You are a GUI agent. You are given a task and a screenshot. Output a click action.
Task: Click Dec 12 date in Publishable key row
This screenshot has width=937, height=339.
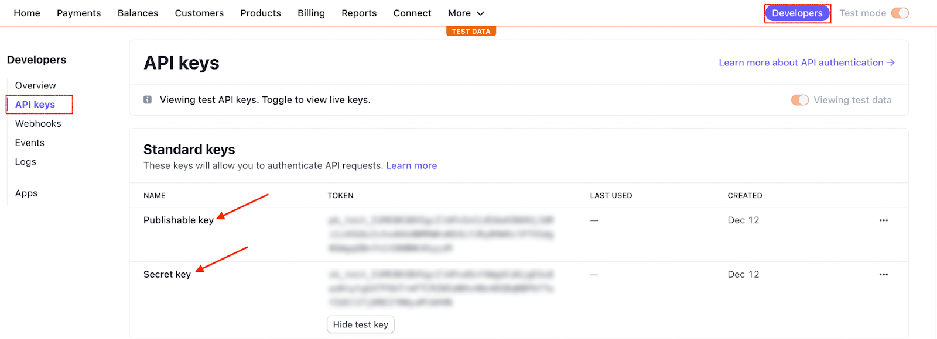(743, 220)
